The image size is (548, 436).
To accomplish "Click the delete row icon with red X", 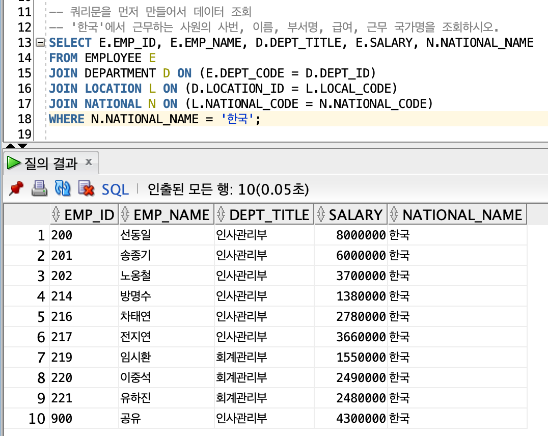I will 86,189.
